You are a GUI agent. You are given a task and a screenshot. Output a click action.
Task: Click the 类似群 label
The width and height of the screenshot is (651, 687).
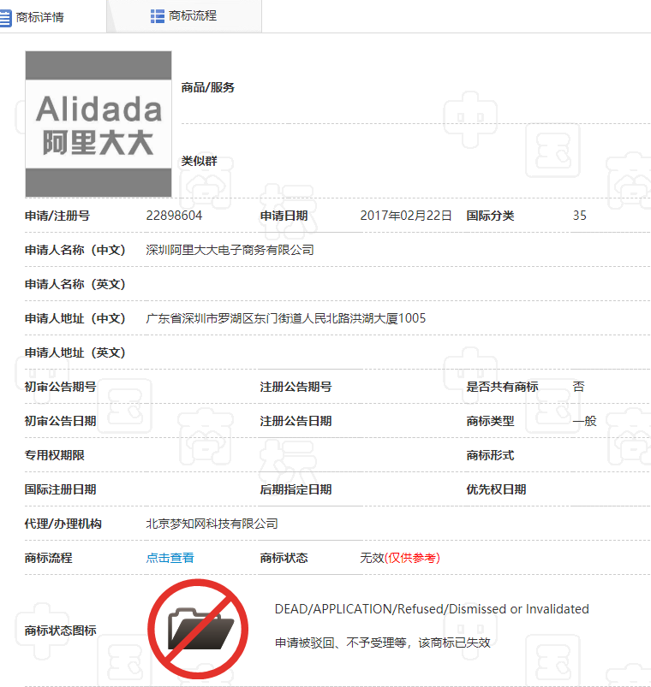pyautogui.click(x=200, y=161)
